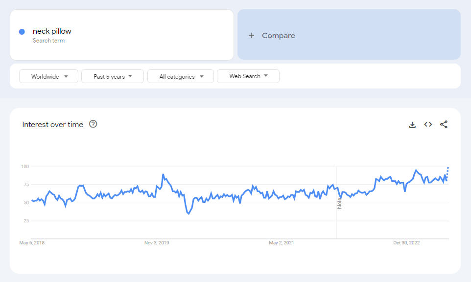This screenshot has width=471, height=282.
Task: Click the plus icon in the Compare box
Action: tap(251, 35)
